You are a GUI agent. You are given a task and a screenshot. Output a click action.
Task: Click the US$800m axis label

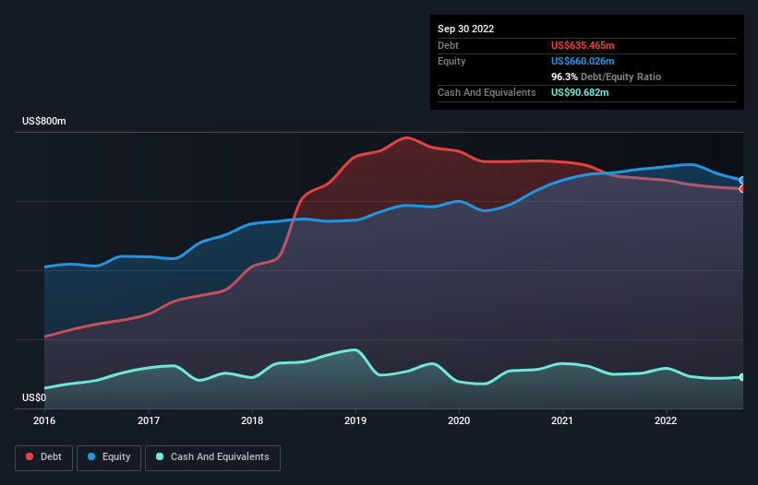coord(44,121)
